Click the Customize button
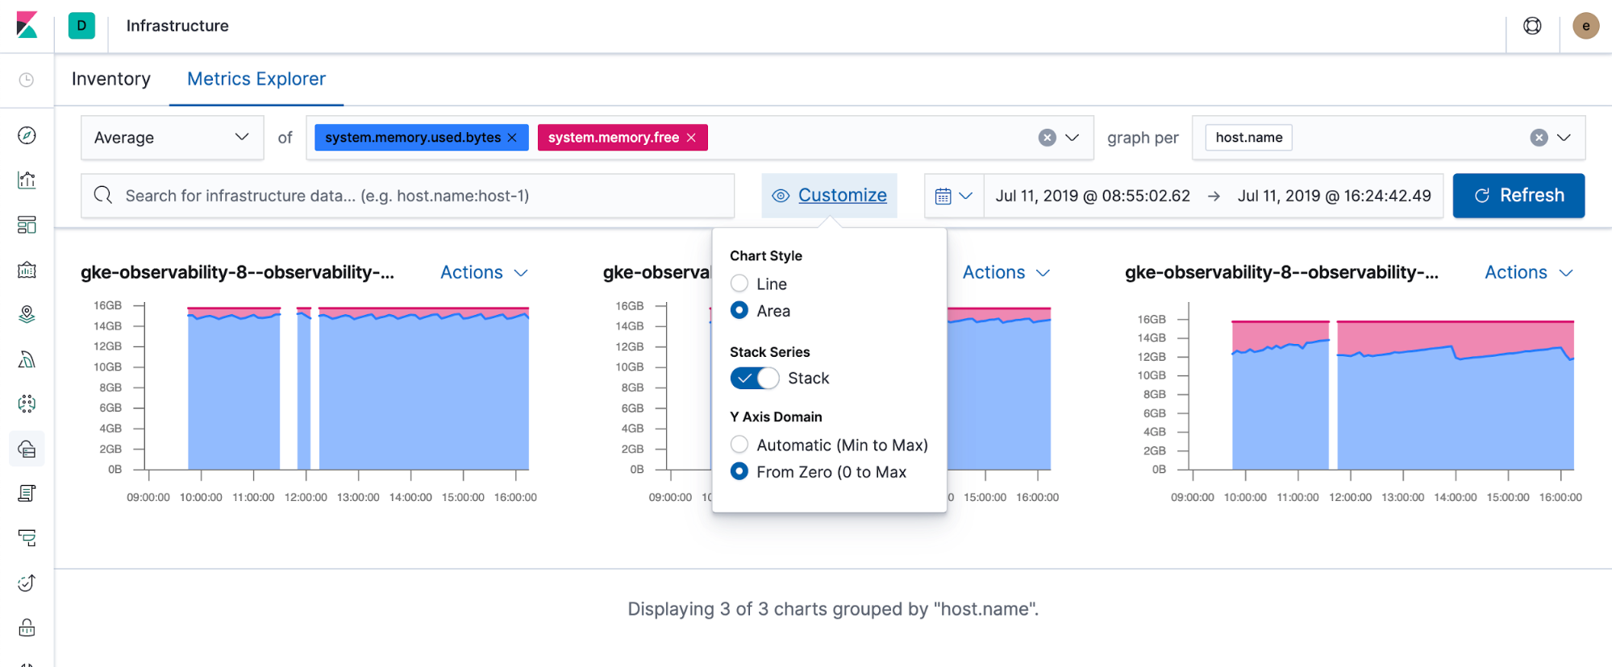 pyautogui.click(x=829, y=196)
